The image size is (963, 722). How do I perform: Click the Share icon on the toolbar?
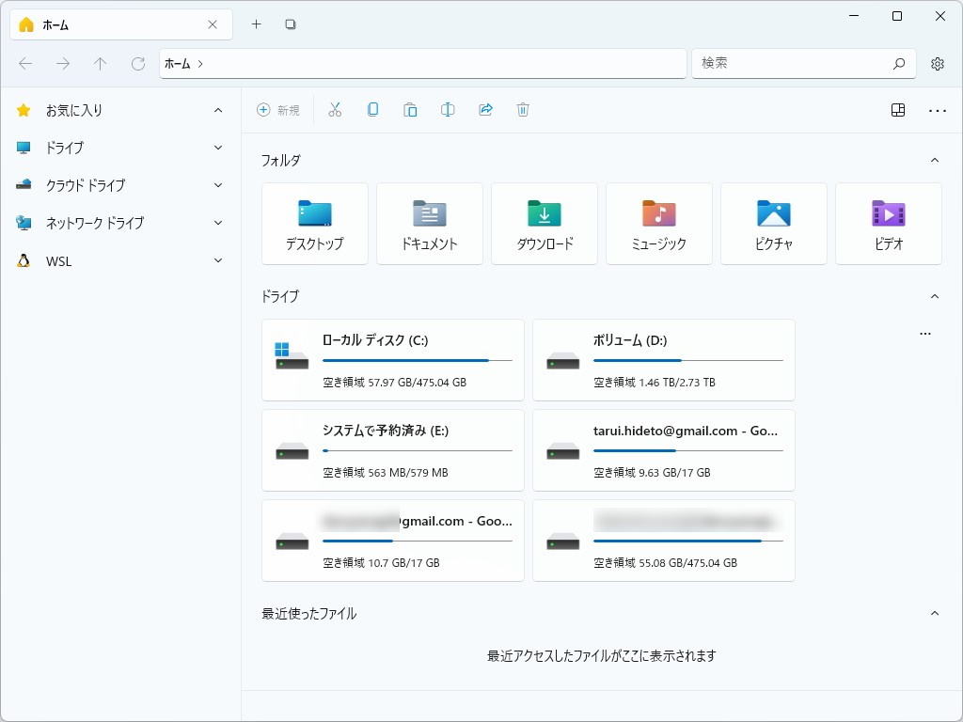click(485, 109)
